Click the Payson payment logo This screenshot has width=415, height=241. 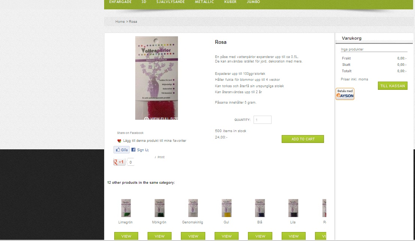click(345, 94)
